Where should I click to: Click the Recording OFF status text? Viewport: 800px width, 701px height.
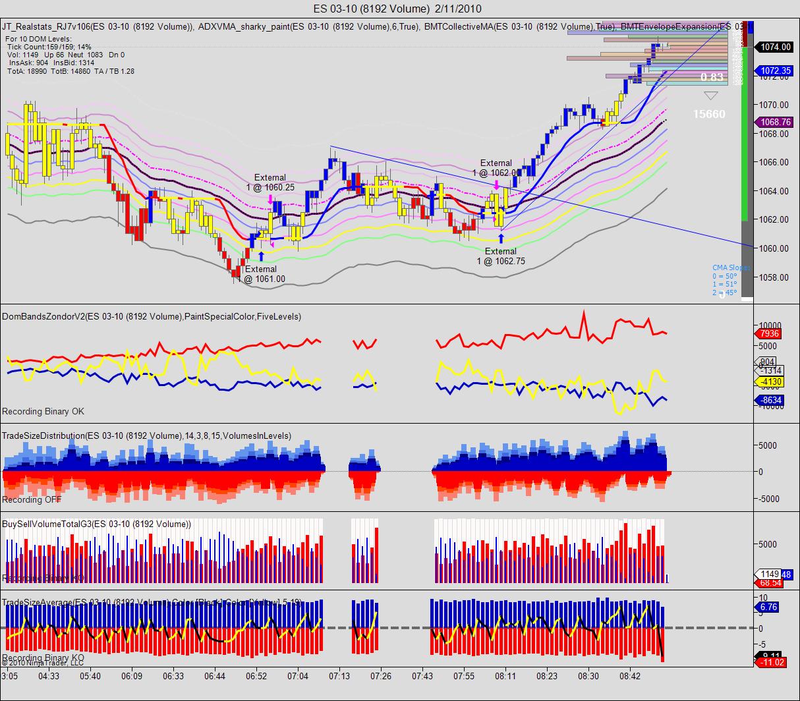pyautogui.click(x=32, y=499)
